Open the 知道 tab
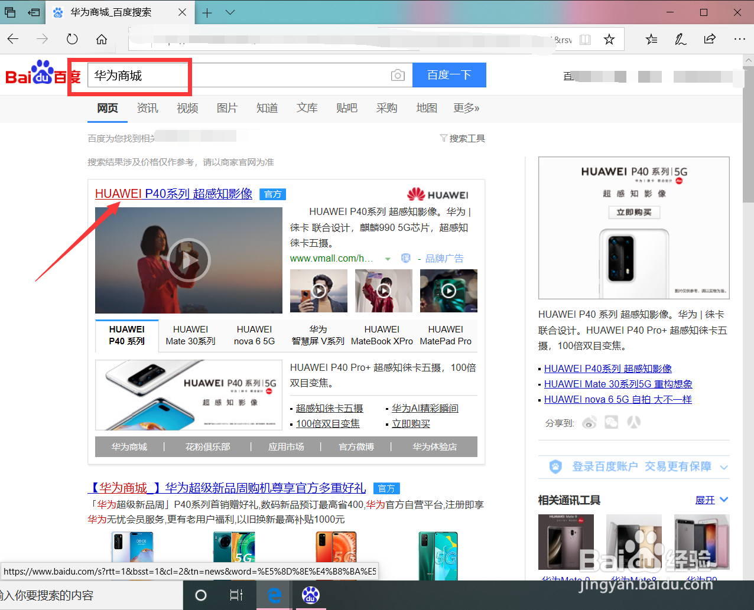754x610 pixels. (x=267, y=108)
